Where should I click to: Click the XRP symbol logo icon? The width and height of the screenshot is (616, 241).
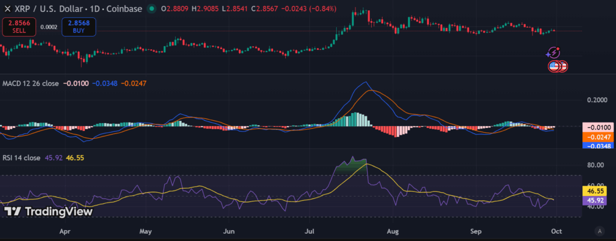(x=7, y=8)
